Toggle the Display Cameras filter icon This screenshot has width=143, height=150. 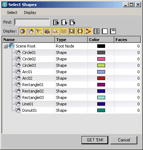click(47, 31)
